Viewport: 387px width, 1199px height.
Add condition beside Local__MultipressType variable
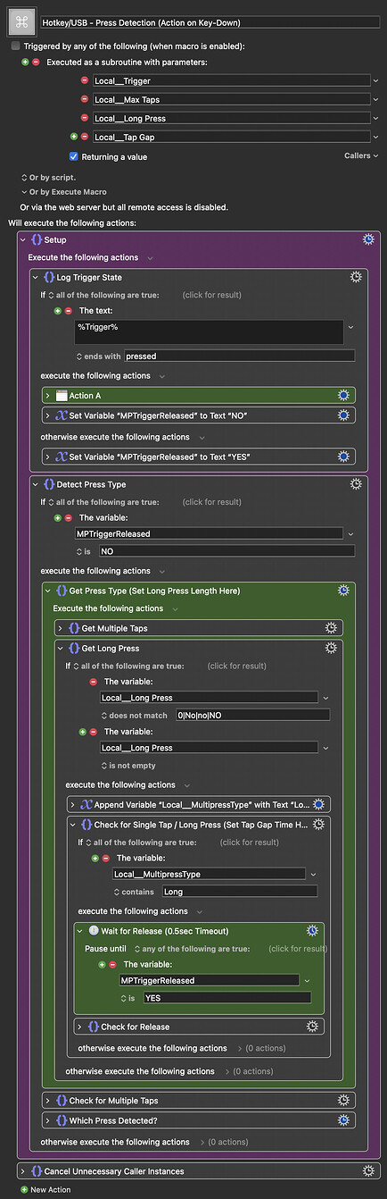(95, 858)
